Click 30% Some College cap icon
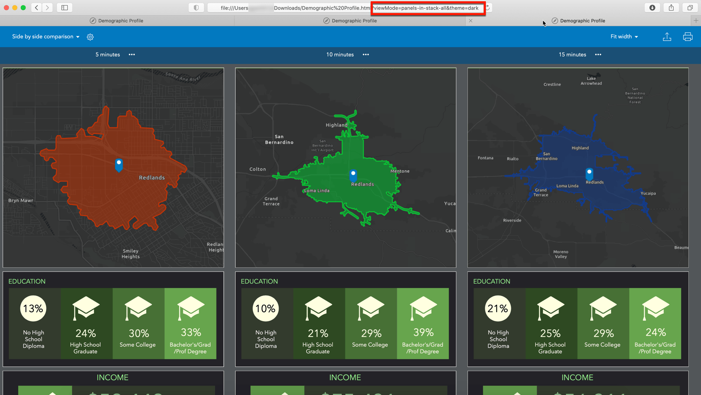701x395 pixels. pos(138,308)
